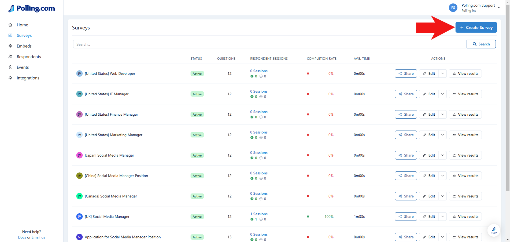
Task: Open [Japan] Social Media Manager title
Action: 109,155
